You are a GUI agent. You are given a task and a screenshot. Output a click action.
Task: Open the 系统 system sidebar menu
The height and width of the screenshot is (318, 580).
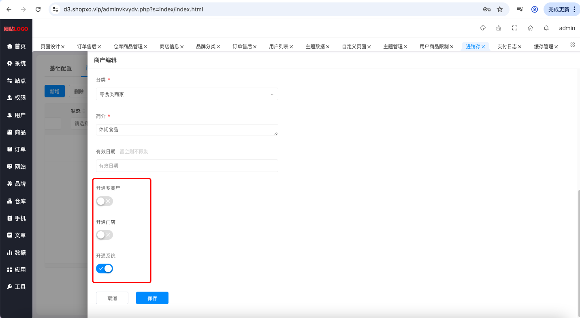coord(16,63)
